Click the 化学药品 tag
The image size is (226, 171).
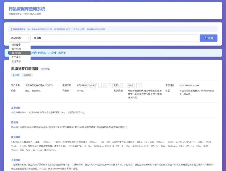[27, 75]
